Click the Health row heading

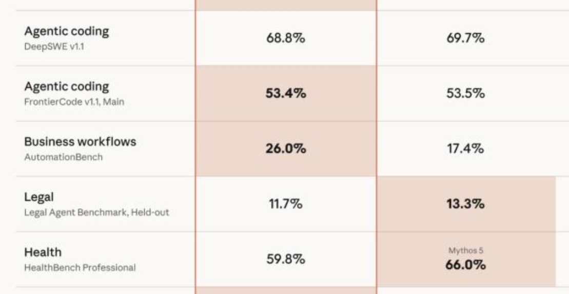click(x=43, y=252)
